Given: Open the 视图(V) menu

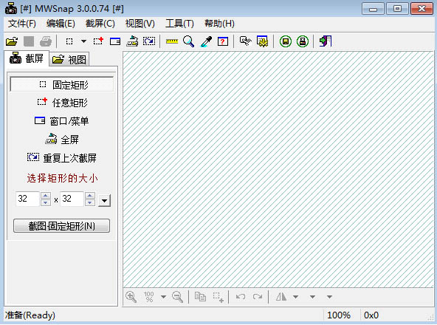Looking at the screenshot, I should [140, 24].
